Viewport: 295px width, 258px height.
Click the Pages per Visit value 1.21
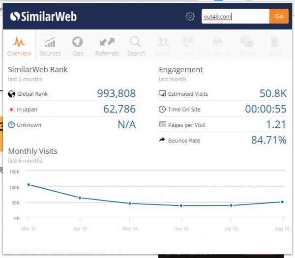coord(276,124)
